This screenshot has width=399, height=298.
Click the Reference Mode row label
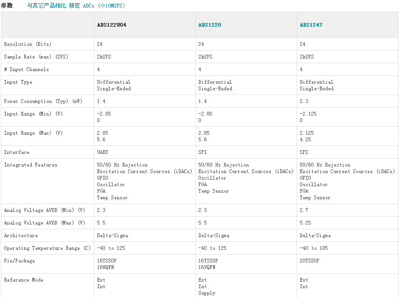(x=23, y=280)
